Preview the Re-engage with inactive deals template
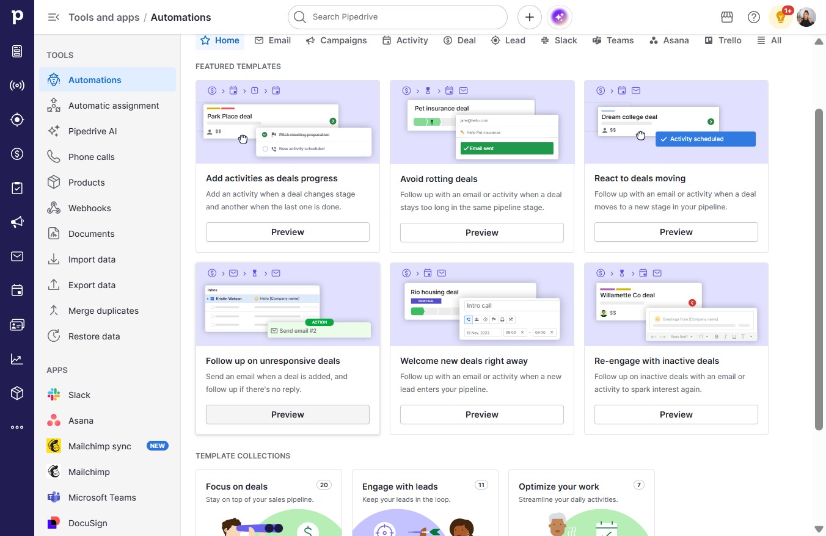826x536 pixels. 676,415
